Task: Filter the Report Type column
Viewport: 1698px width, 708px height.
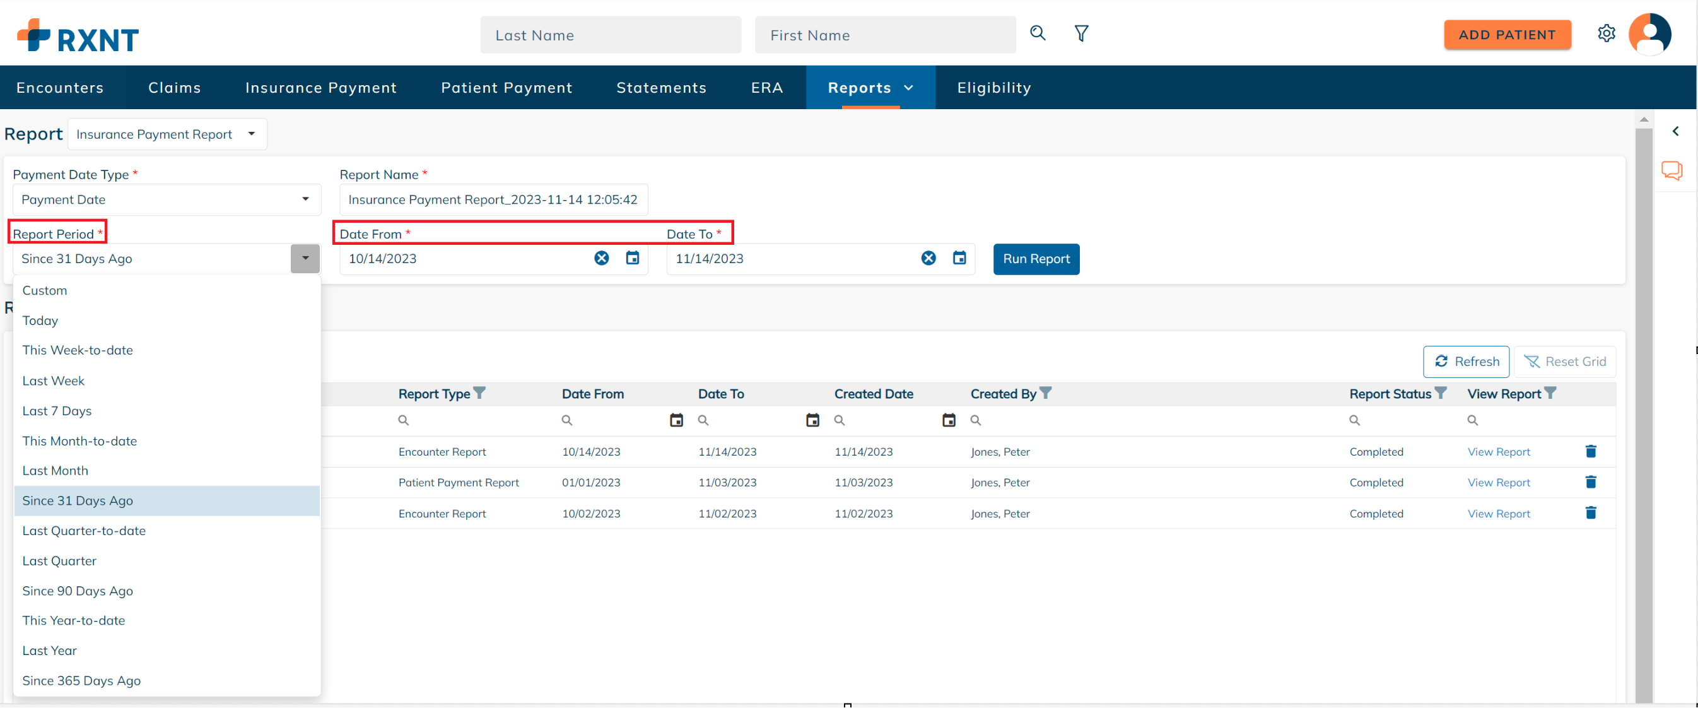Action: (480, 393)
